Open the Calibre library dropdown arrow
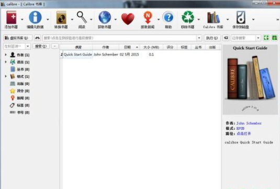Screen dimensions: 280x189 point(228,19)
